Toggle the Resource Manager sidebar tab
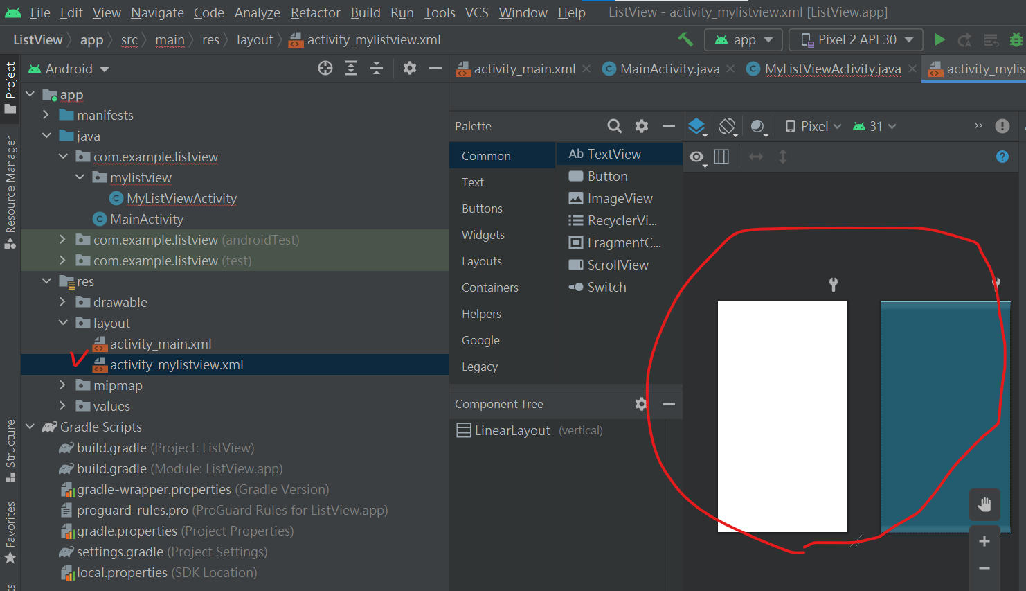The width and height of the screenshot is (1026, 591). coord(10,192)
